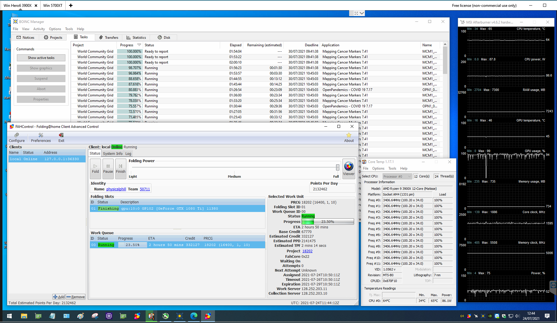The width and height of the screenshot is (557, 323).
Task: Open team 50711 link
Action: [x=145, y=189]
